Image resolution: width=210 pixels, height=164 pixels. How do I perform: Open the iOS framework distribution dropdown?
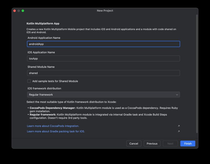[x=103, y=94]
